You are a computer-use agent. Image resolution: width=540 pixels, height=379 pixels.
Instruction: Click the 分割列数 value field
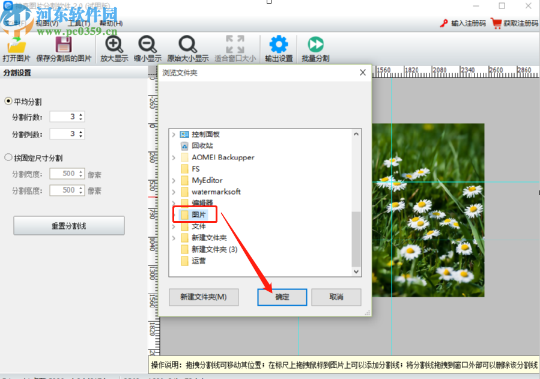point(64,134)
